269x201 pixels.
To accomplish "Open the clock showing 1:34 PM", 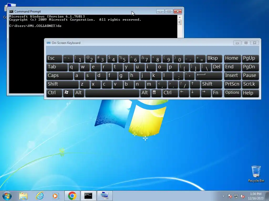I will click(256, 196).
